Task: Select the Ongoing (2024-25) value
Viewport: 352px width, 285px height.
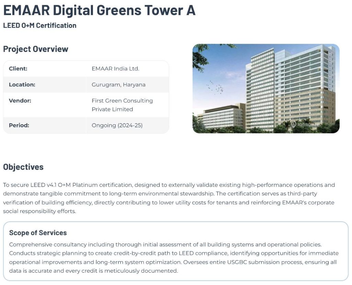Action: point(117,125)
